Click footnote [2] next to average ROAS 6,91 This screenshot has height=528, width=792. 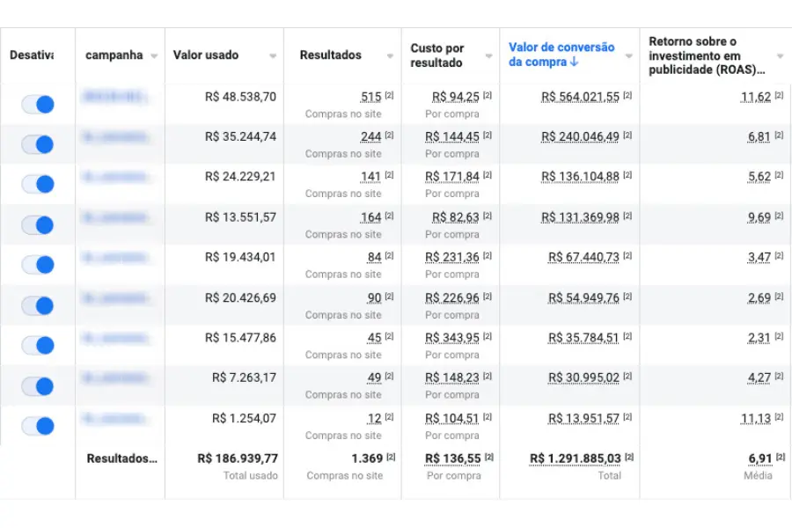point(779,457)
